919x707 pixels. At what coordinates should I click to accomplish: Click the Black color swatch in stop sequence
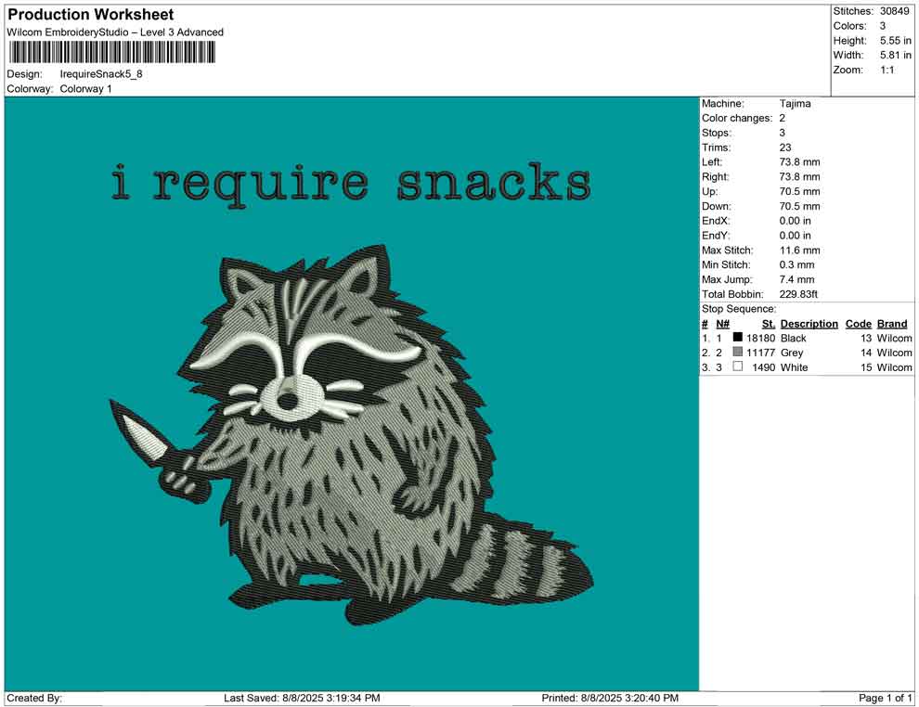click(x=737, y=337)
